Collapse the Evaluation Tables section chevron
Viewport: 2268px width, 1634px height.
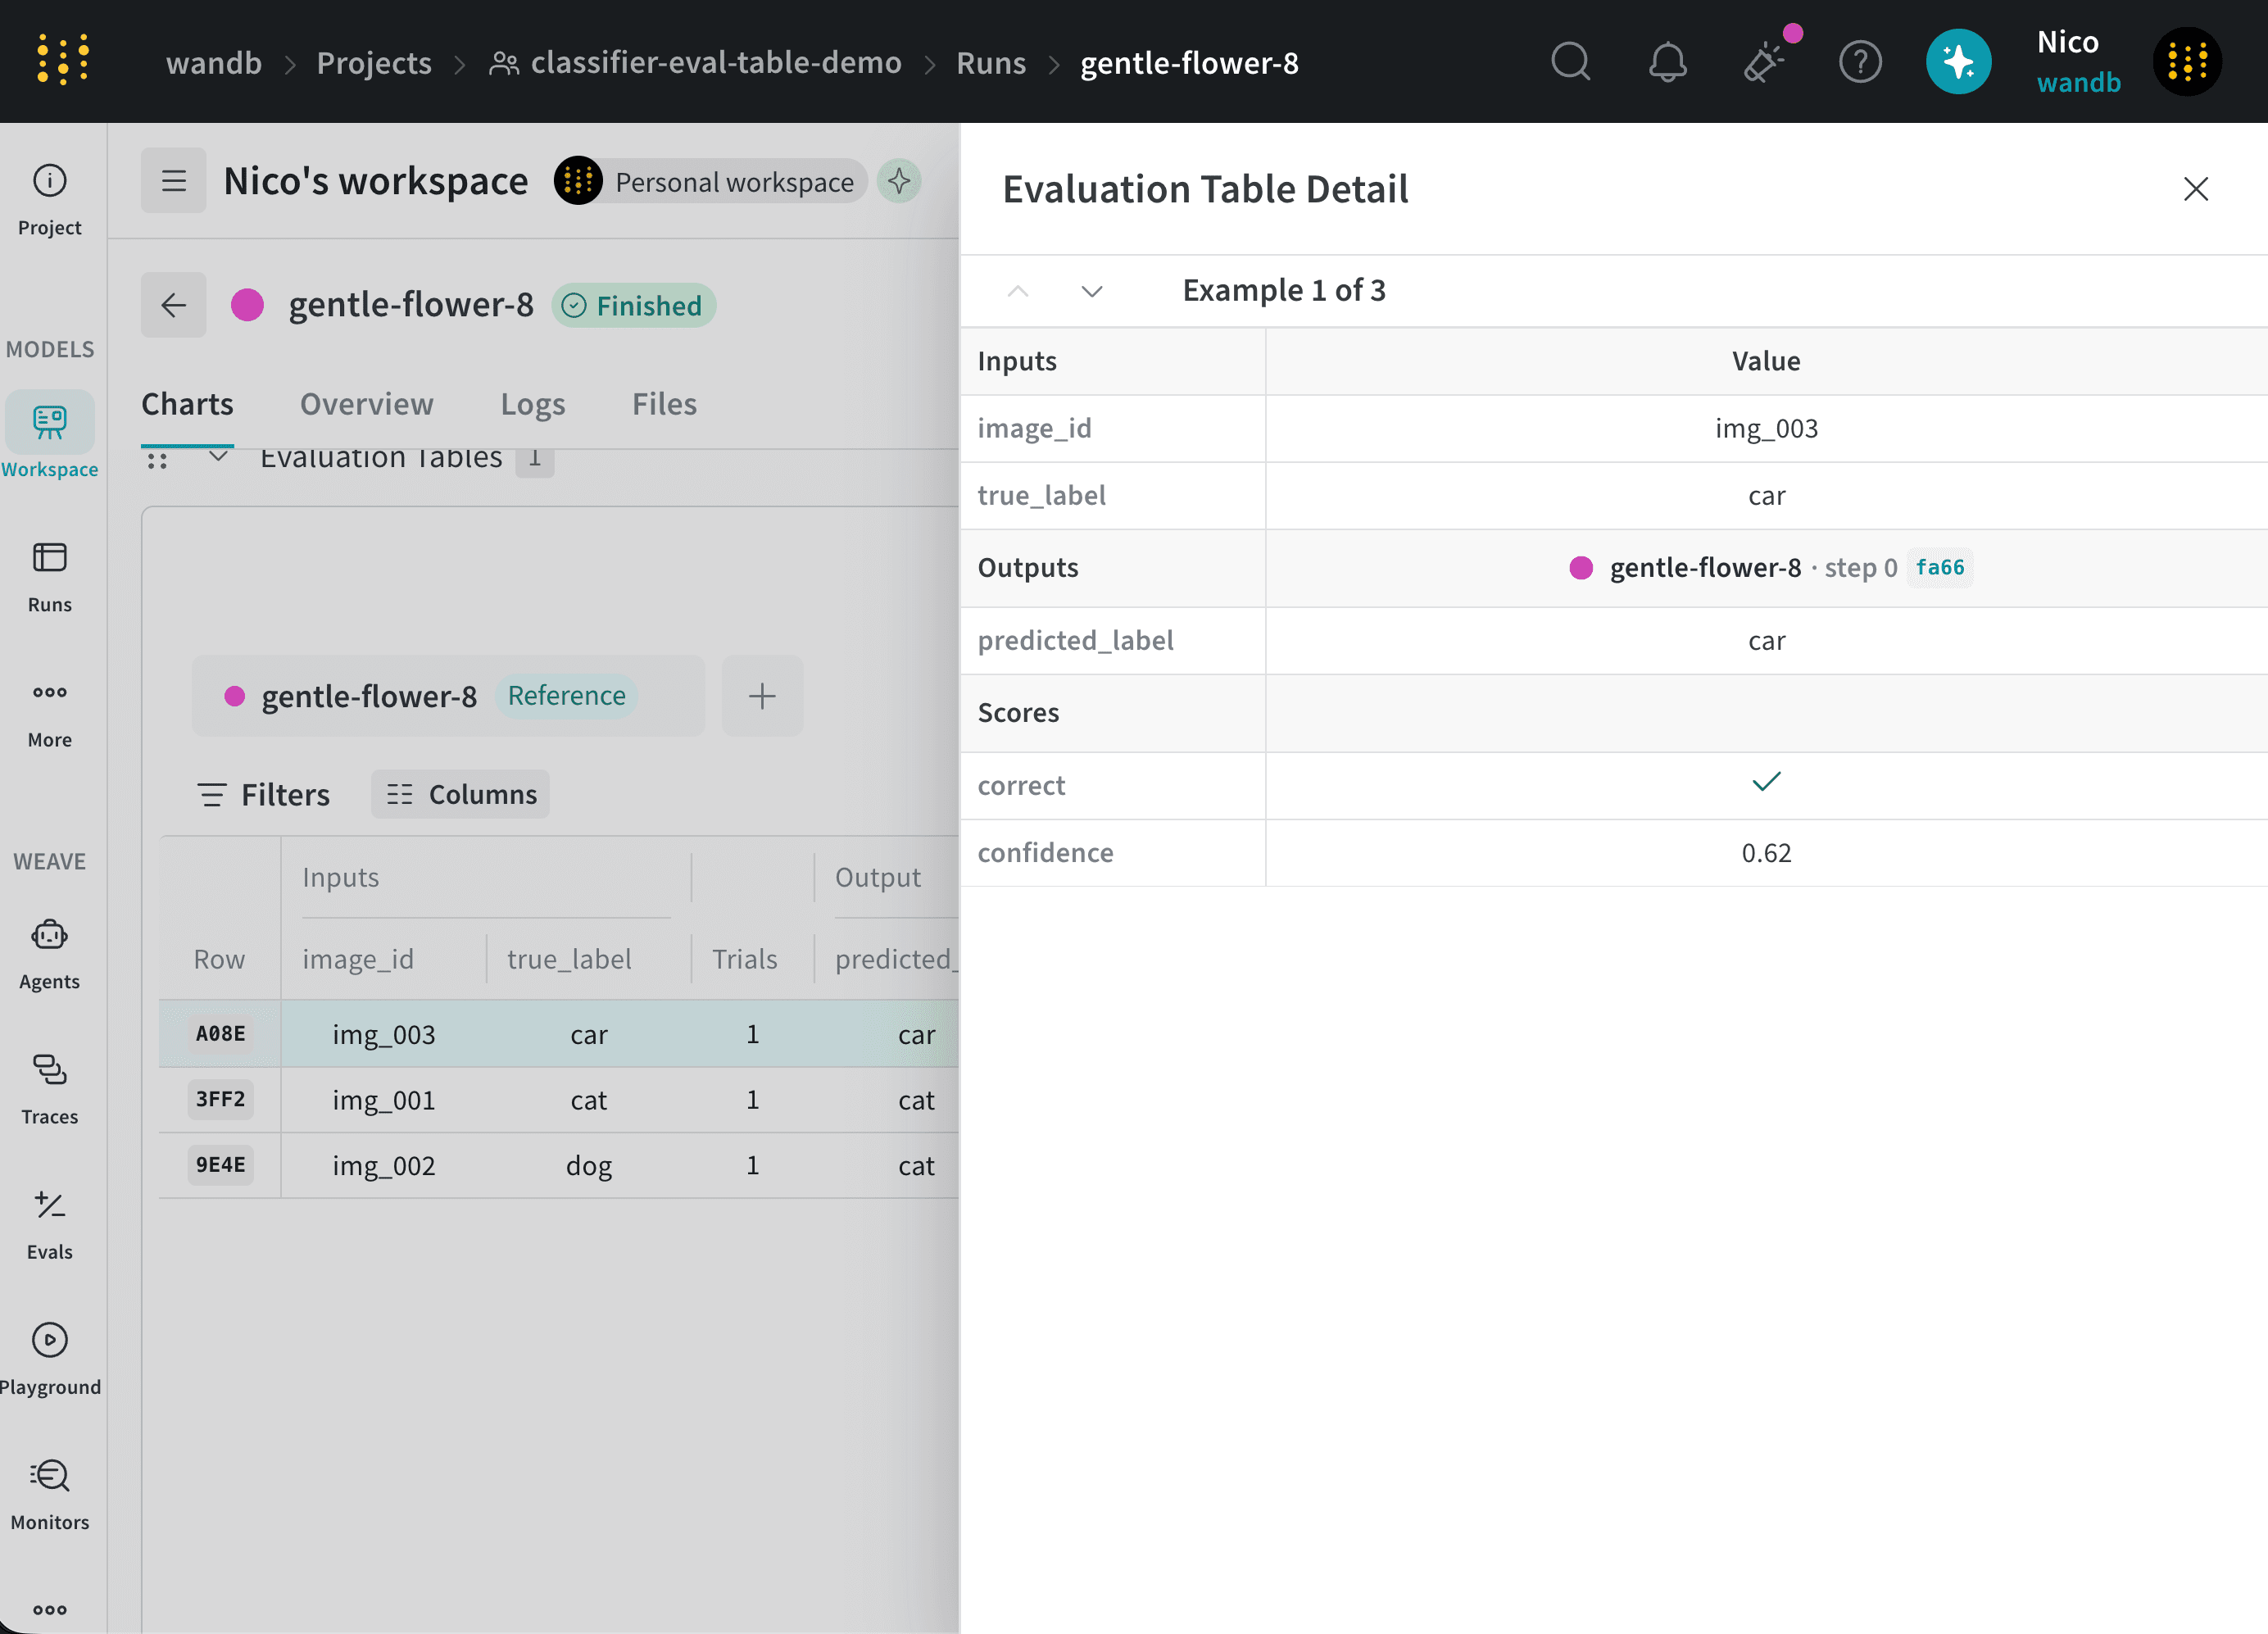218,457
